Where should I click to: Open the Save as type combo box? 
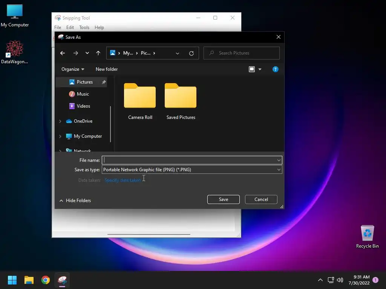click(x=192, y=170)
